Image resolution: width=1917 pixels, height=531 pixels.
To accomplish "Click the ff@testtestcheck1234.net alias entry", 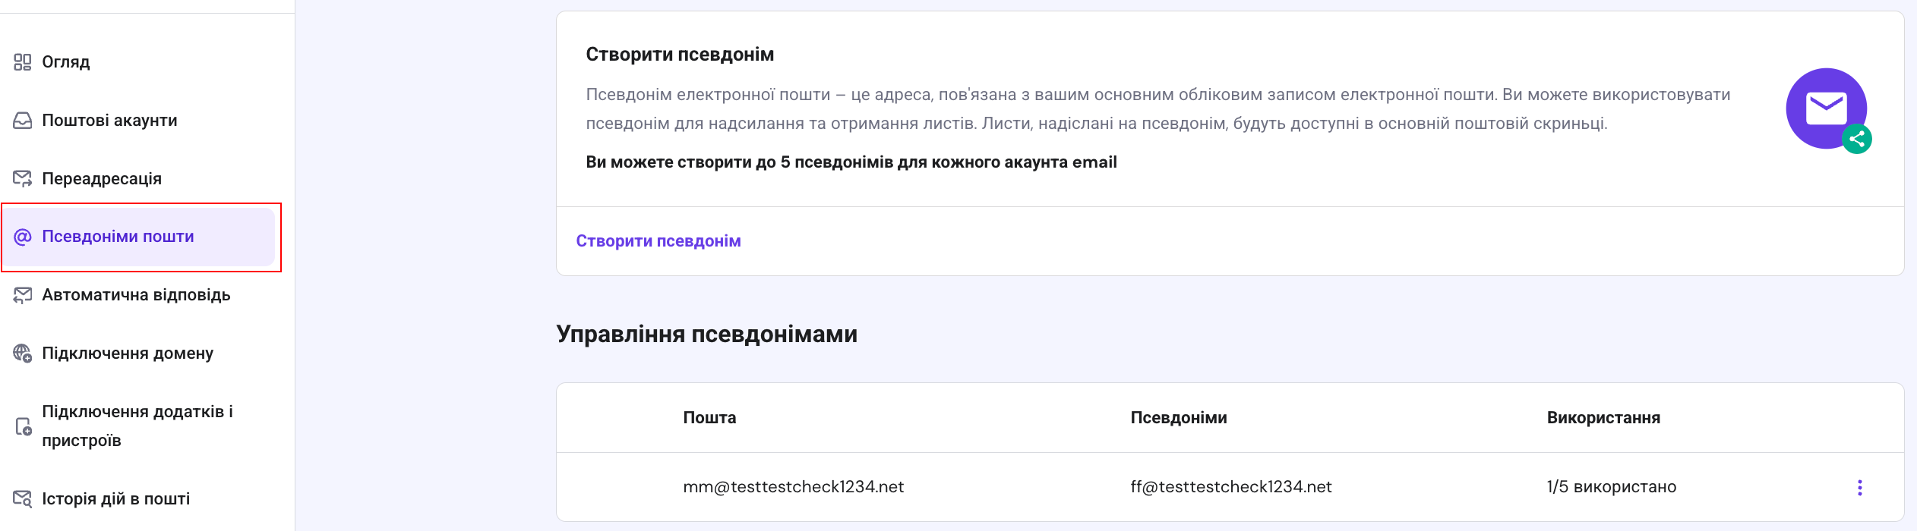I will (1230, 487).
